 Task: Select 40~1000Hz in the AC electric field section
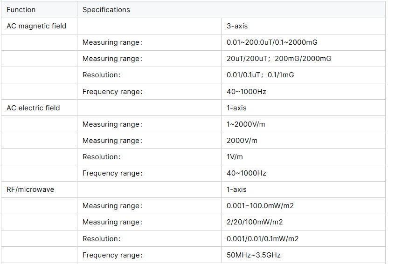tap(246, 173)
